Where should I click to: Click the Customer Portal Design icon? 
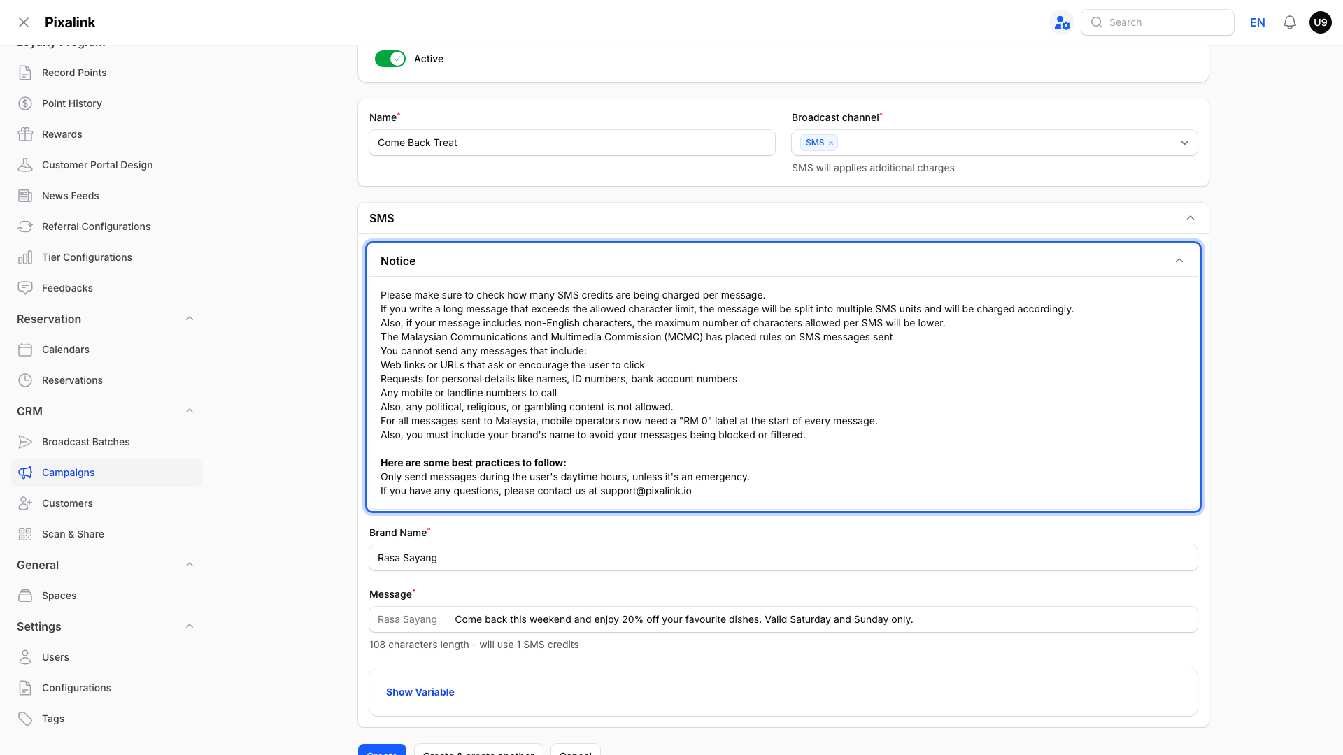25,165
